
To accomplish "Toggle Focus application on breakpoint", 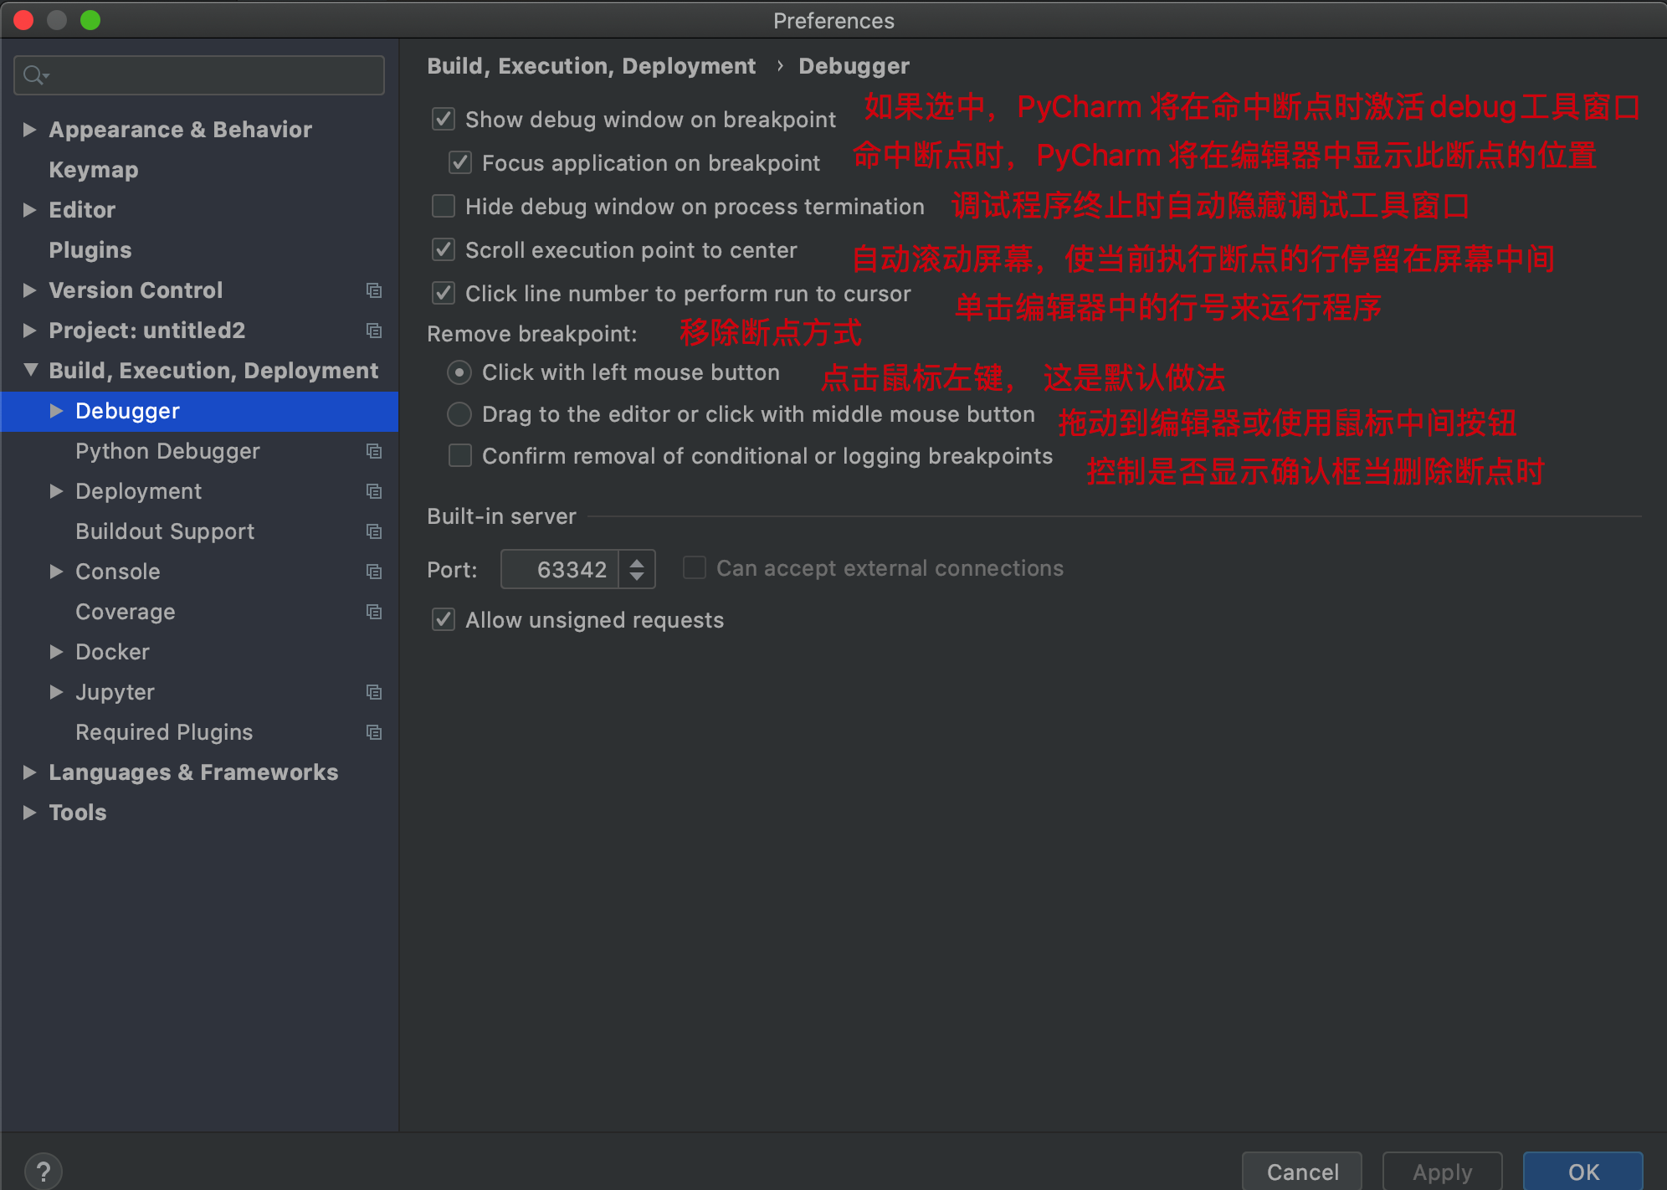I will [460, 162].
